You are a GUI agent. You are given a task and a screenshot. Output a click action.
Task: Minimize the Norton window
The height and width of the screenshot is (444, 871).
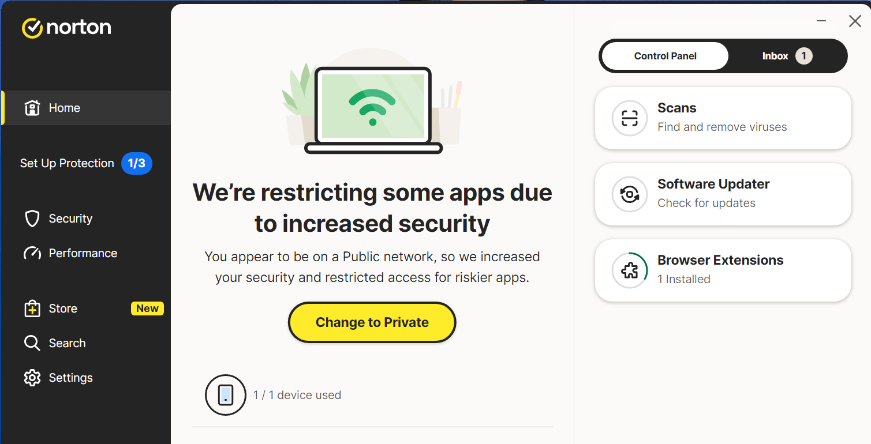click(822, 21)
